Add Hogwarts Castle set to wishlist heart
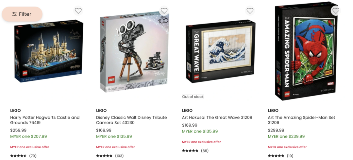Viewport: 353px width, 160px height. [x=78, y=10]
